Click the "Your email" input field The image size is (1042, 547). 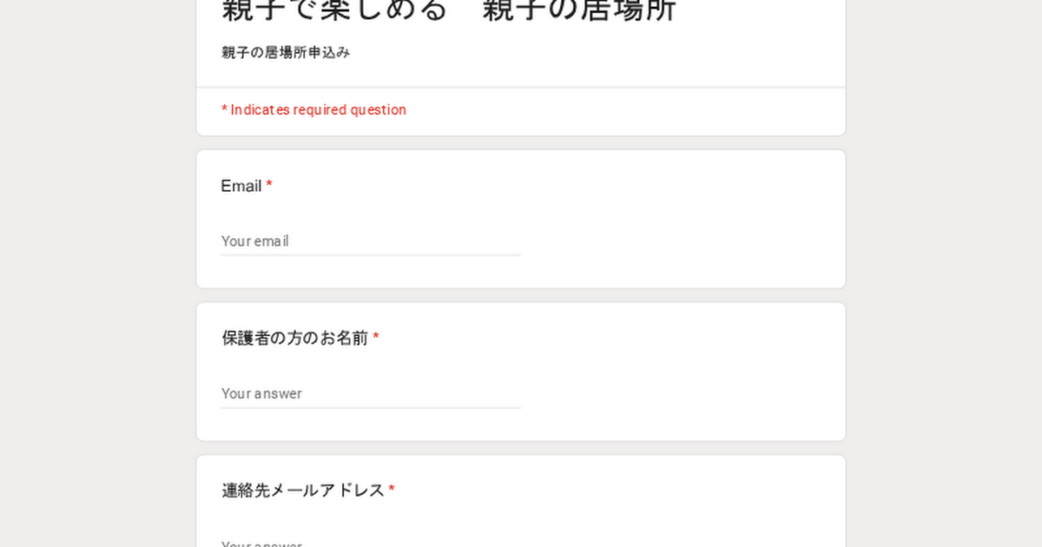point(370,241)
